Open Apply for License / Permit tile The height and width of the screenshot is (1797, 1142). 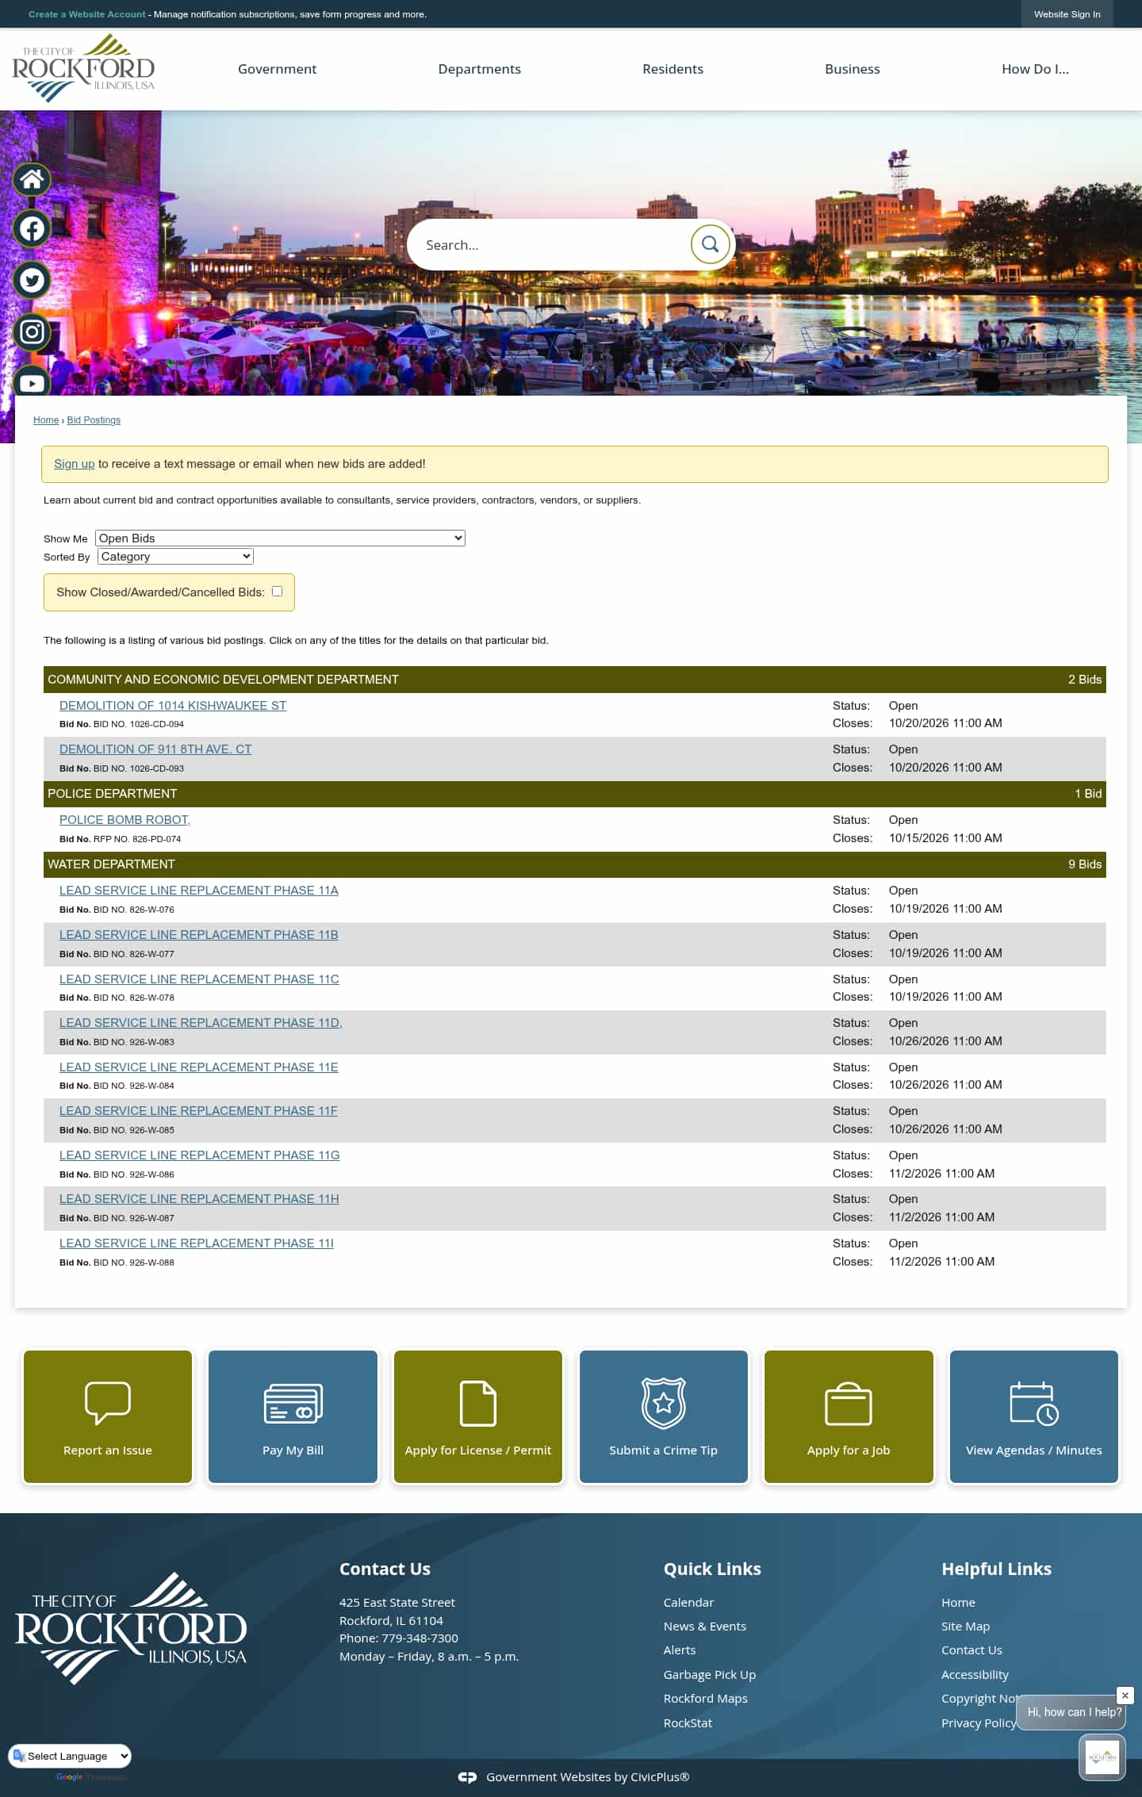[478, 1416]
